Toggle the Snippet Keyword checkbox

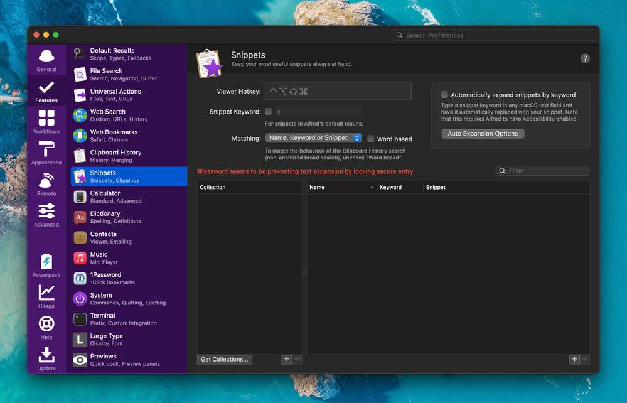[269, 112]
